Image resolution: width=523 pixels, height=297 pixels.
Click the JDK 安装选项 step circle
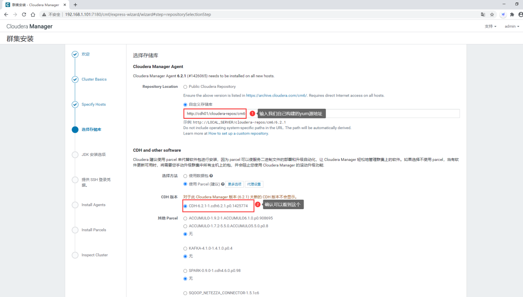(75, 155)
